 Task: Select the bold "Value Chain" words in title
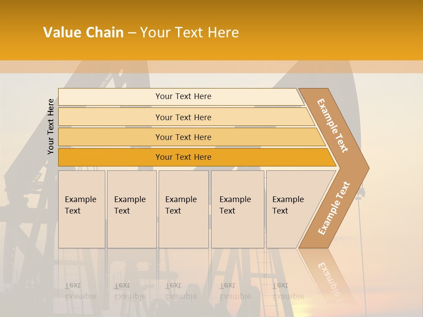click(83, 33)
